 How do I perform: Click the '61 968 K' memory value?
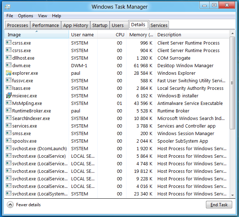143,65
